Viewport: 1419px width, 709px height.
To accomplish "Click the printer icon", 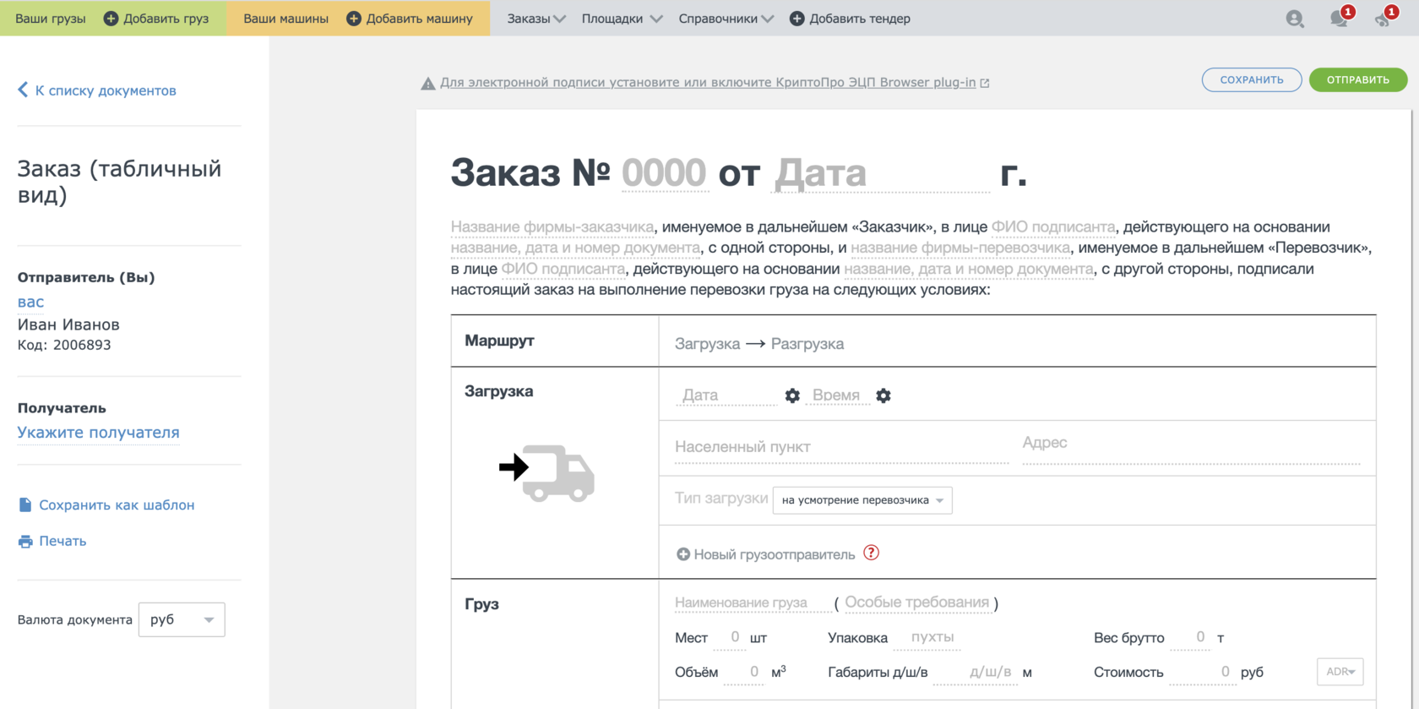I will pyautogui.click(x=25, y=542).
